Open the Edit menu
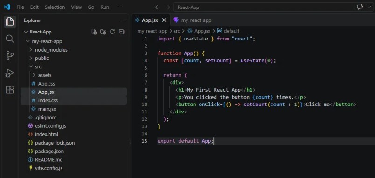 (35, 7)
